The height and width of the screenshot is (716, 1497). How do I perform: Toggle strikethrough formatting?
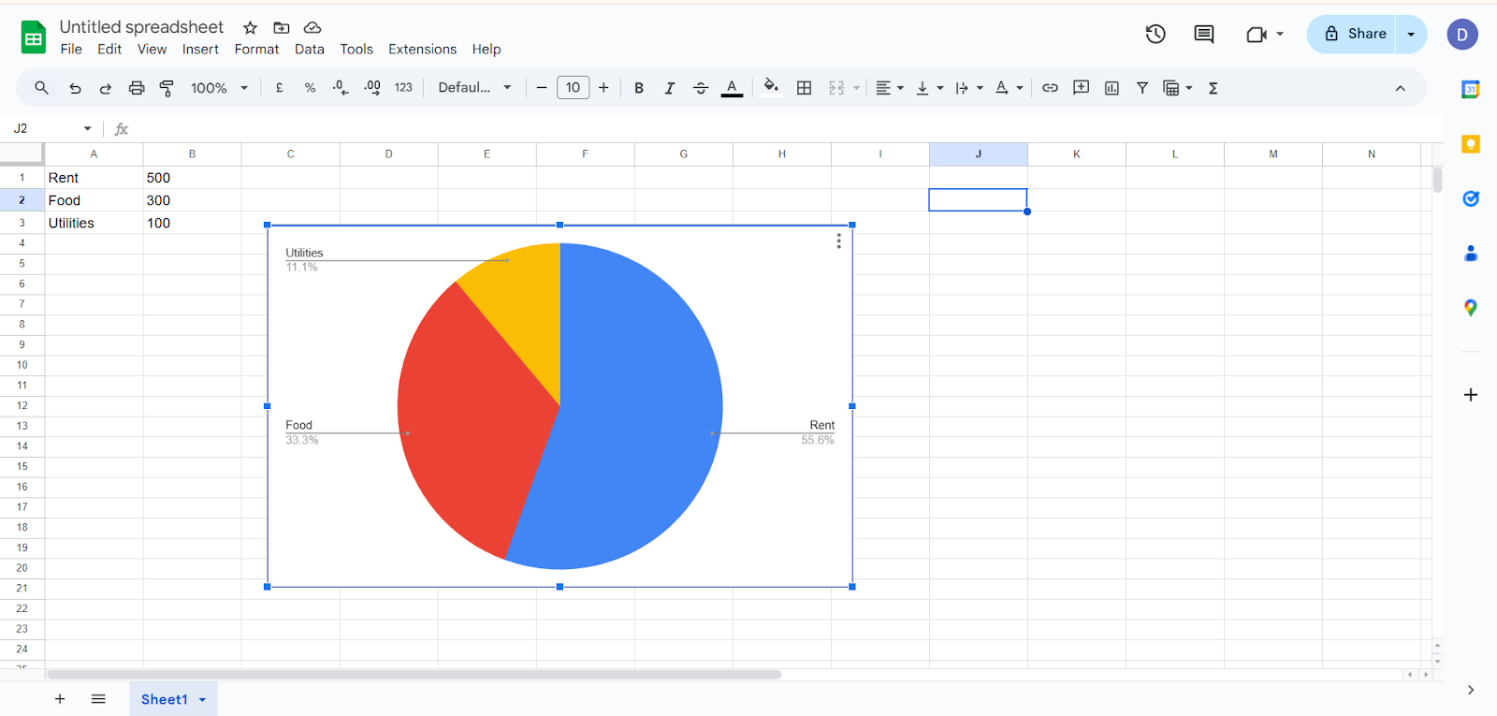[701, 88]
